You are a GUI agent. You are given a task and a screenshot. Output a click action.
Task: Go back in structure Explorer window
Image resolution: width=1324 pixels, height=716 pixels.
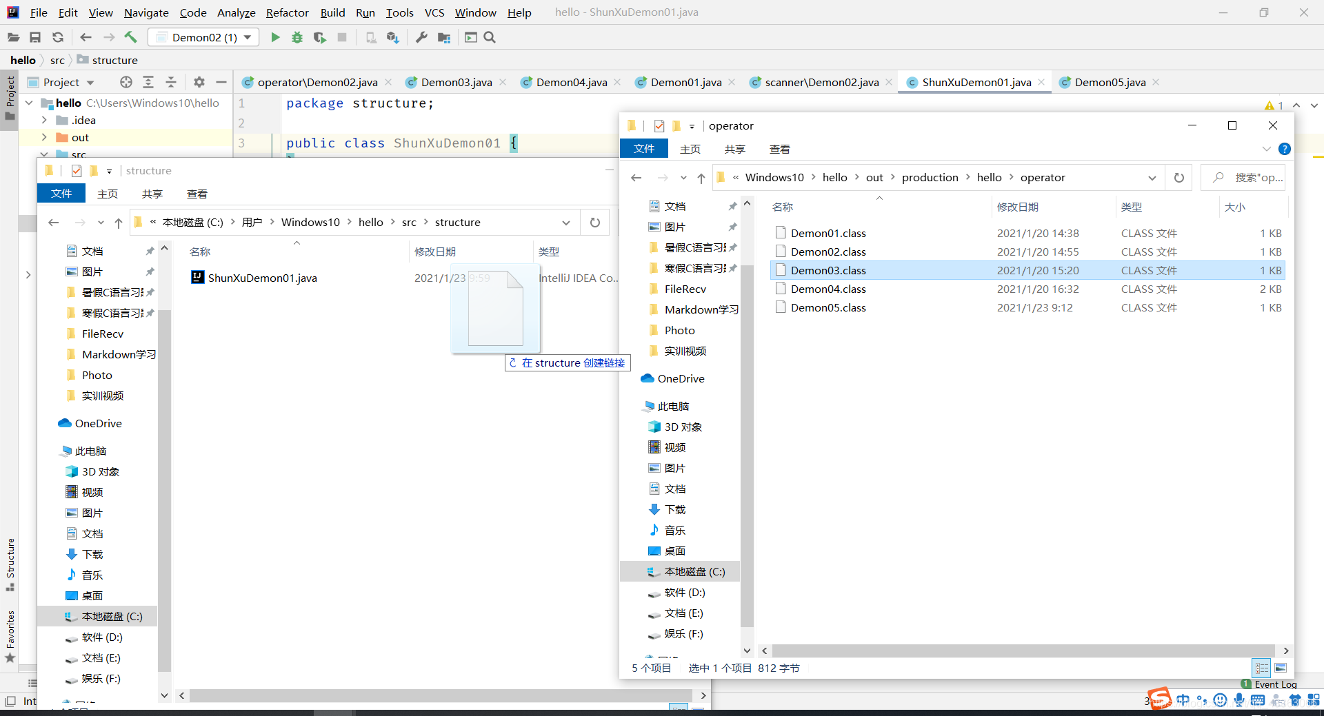click(54, 223)
